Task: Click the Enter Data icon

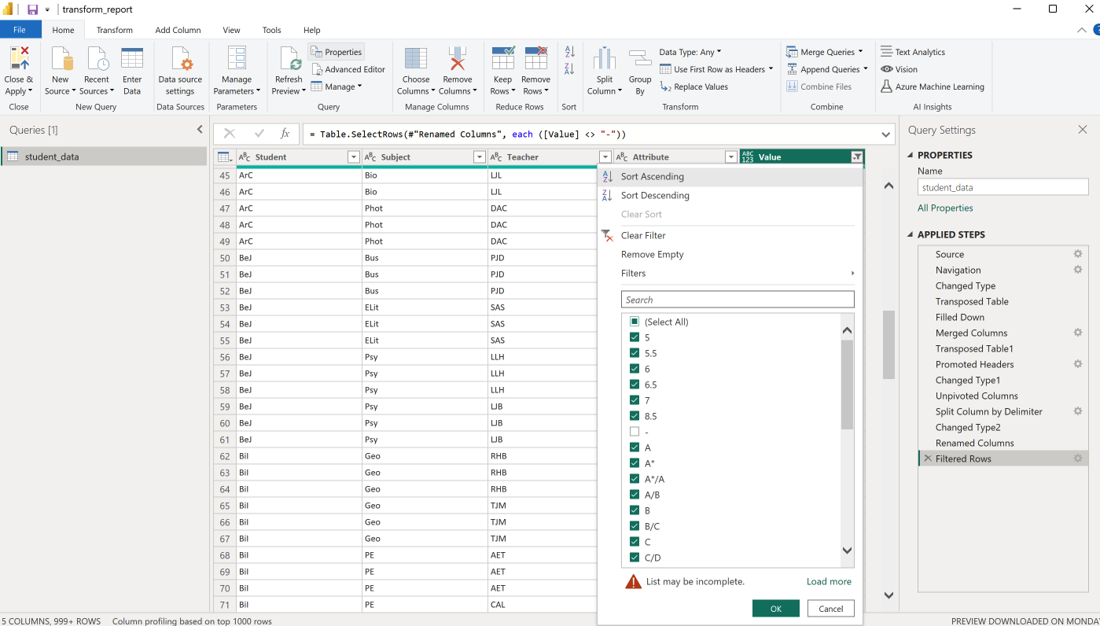Action: [132, 59]
